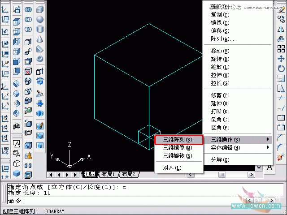Image resolution: width=287 pixels, height=215 pixels.
Task: Select 修剪(T) in the Modify menu
Action: tap(238, 95)
